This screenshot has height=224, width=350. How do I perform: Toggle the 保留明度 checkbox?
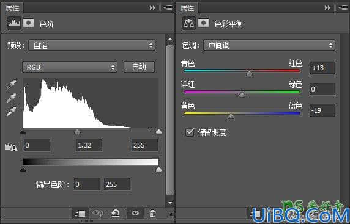pos(190,132)
